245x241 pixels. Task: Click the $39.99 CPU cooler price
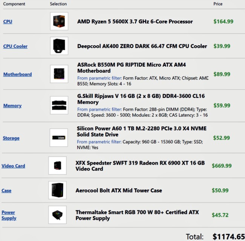[x=222, y=46]
